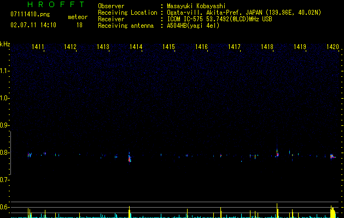Click the 0.7 kHz frequency label
This screenshot has width=344, height=218.
[x=4, y=180]
